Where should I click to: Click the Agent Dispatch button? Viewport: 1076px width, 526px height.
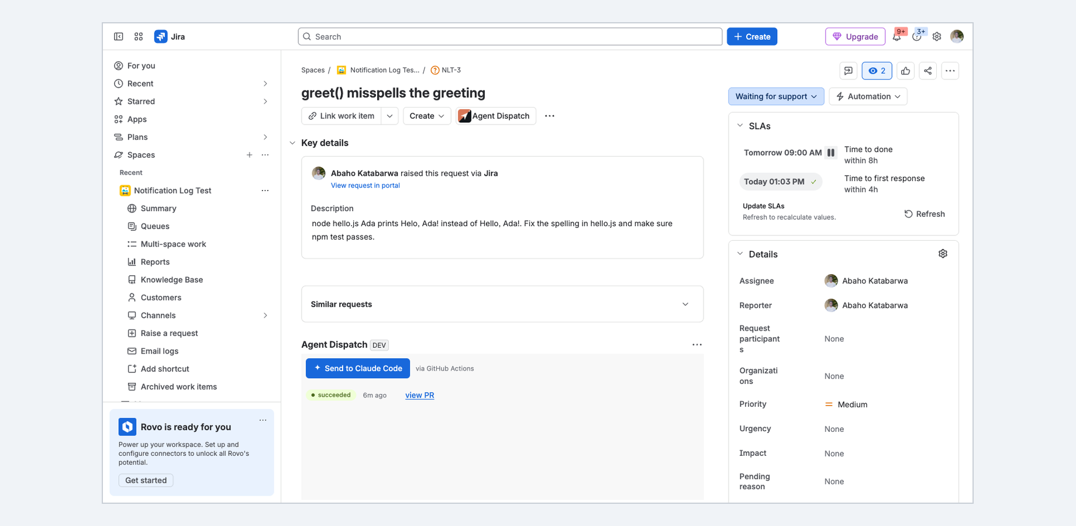496,116
